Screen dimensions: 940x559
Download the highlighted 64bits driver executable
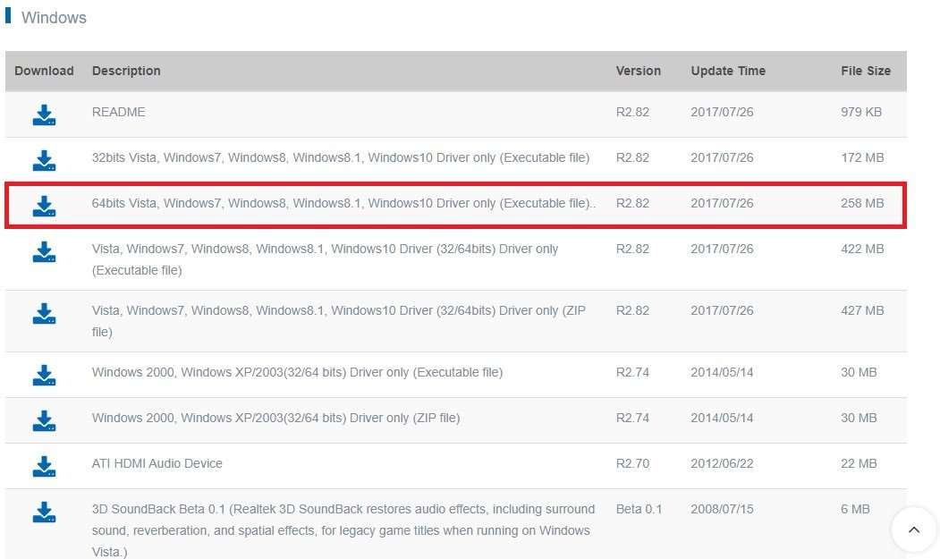[44, 203]
